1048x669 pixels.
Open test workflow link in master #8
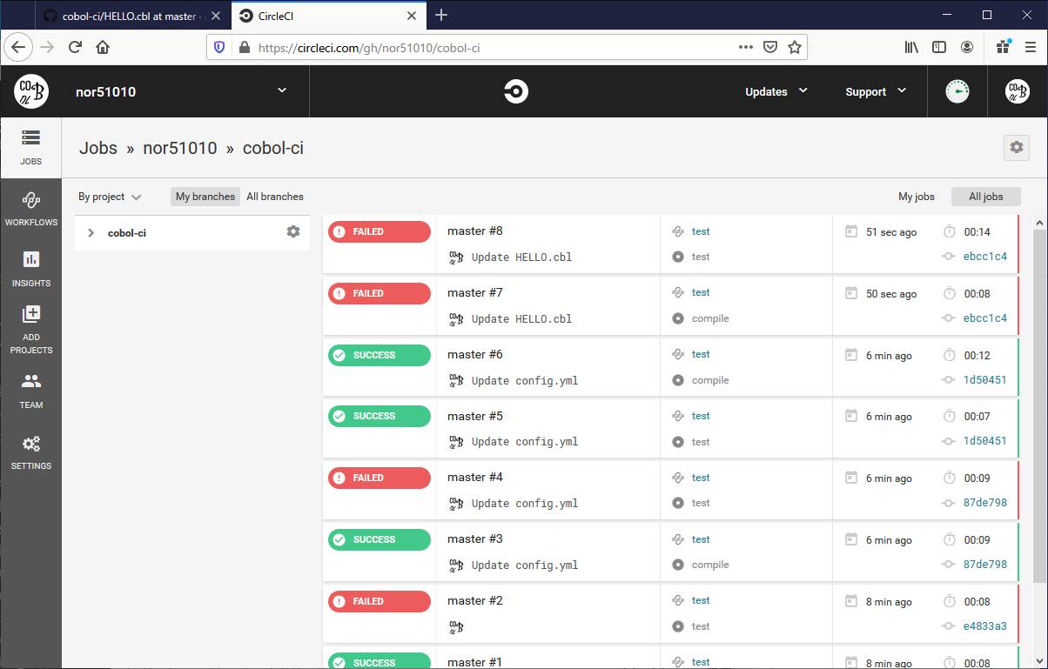point(701,231)
